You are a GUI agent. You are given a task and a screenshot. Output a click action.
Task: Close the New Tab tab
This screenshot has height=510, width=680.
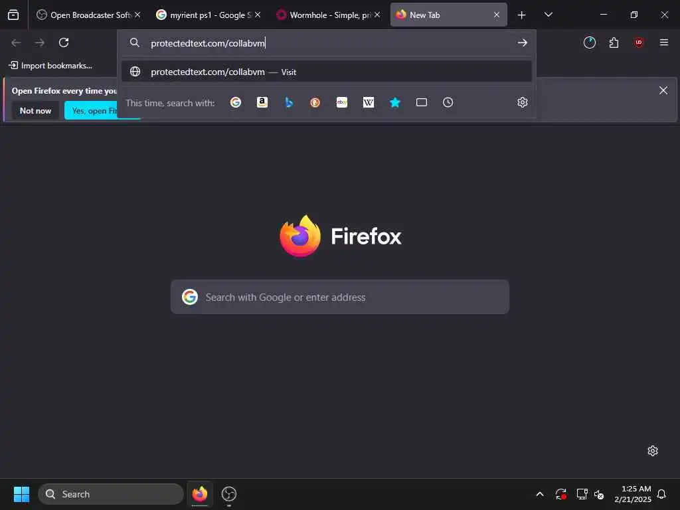[x=497, y=15]
